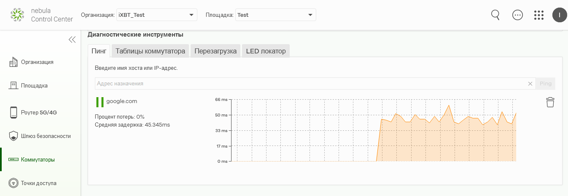This screenshot has height=196, width=568.
Task: Open the Перезагрузка tab
Action: (215, 51)
